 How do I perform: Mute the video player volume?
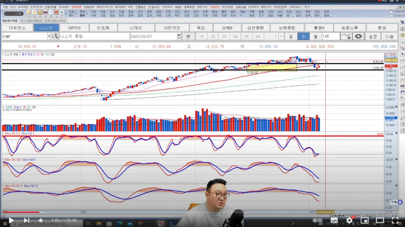(41, 220)
